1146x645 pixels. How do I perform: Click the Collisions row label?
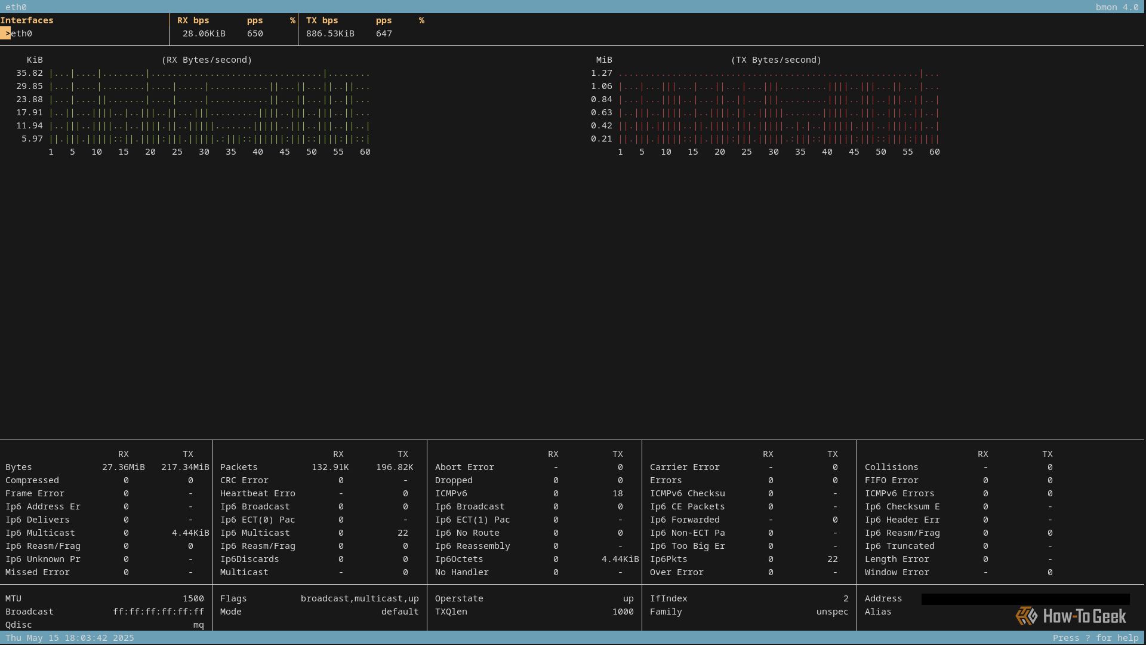(891, 467)
